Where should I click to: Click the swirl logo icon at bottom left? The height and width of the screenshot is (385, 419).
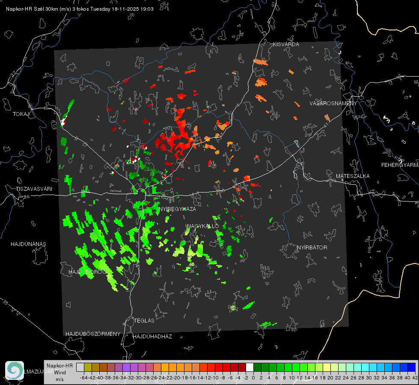[15, 370]
